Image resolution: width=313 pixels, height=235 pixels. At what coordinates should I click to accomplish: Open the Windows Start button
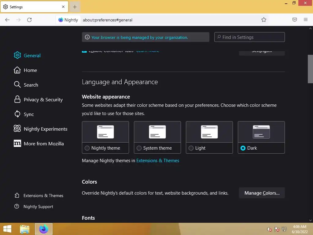tap(7, 229)
